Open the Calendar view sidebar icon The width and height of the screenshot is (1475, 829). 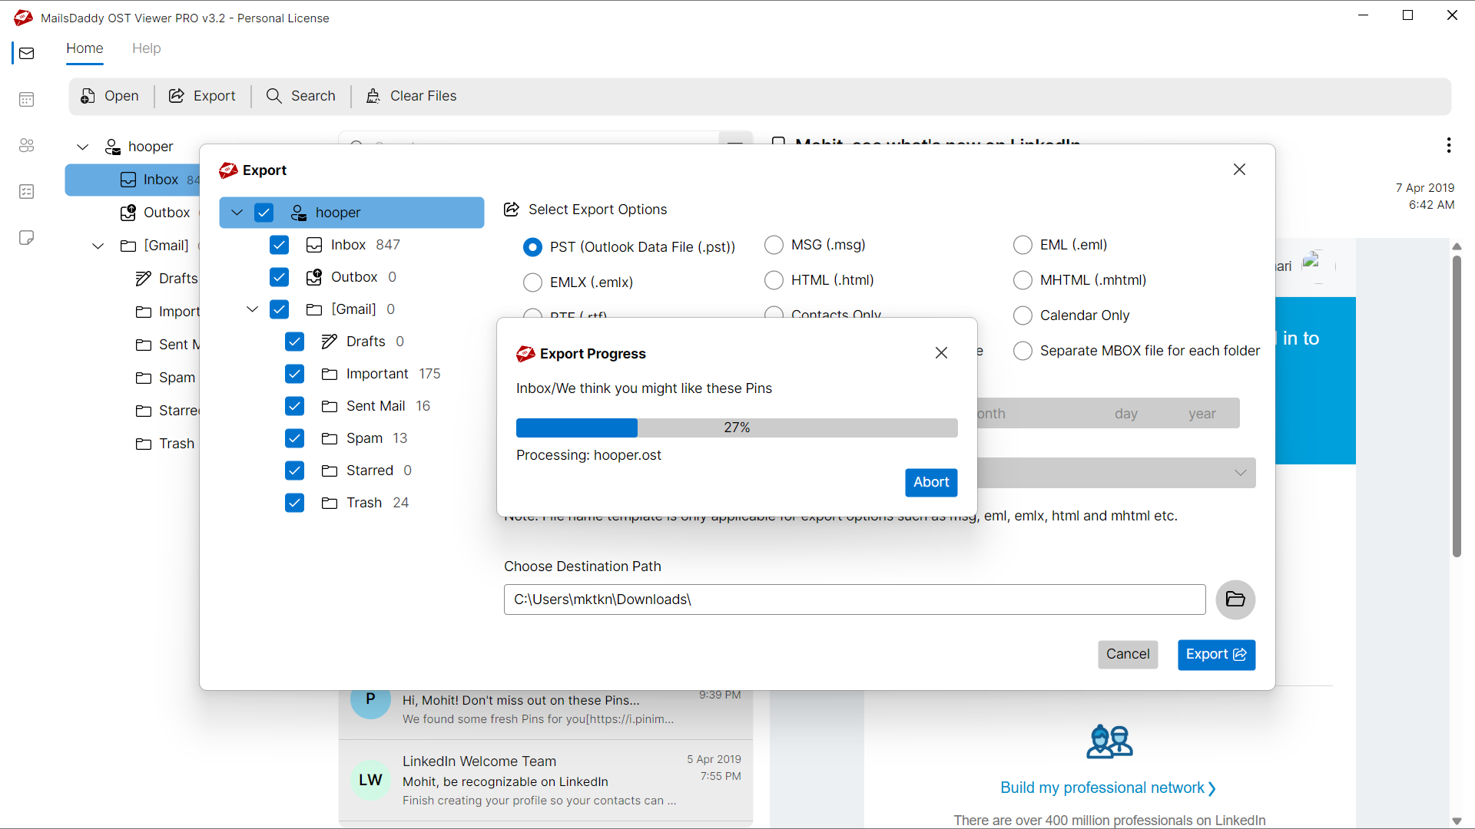click(x=27, y=99)
